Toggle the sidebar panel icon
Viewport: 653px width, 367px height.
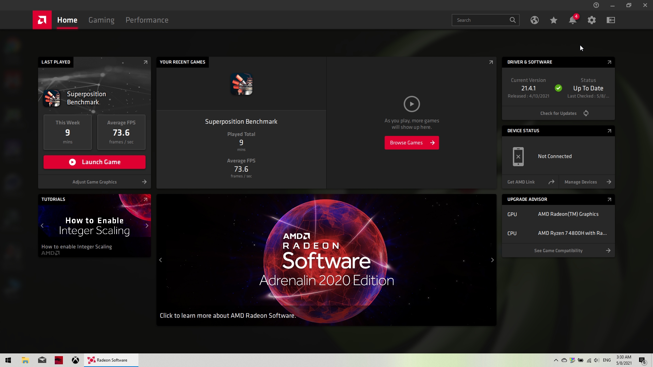610,20
